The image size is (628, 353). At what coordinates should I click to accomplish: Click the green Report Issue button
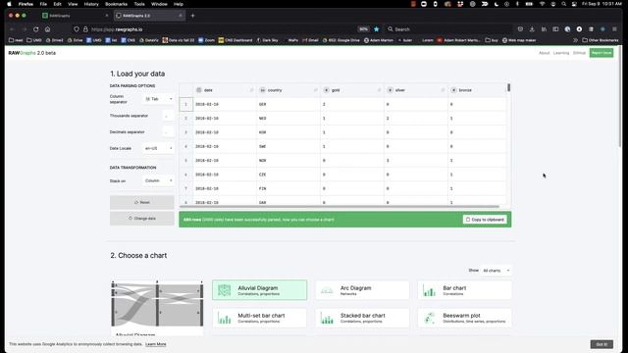coord(602,53)
